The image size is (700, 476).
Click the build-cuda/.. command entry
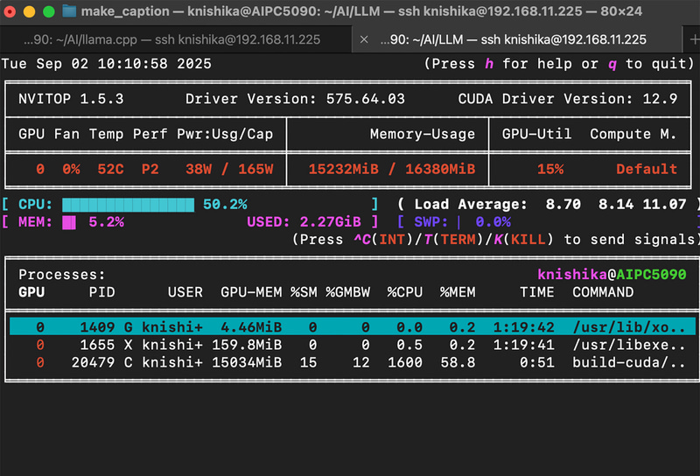coord(628,362)
